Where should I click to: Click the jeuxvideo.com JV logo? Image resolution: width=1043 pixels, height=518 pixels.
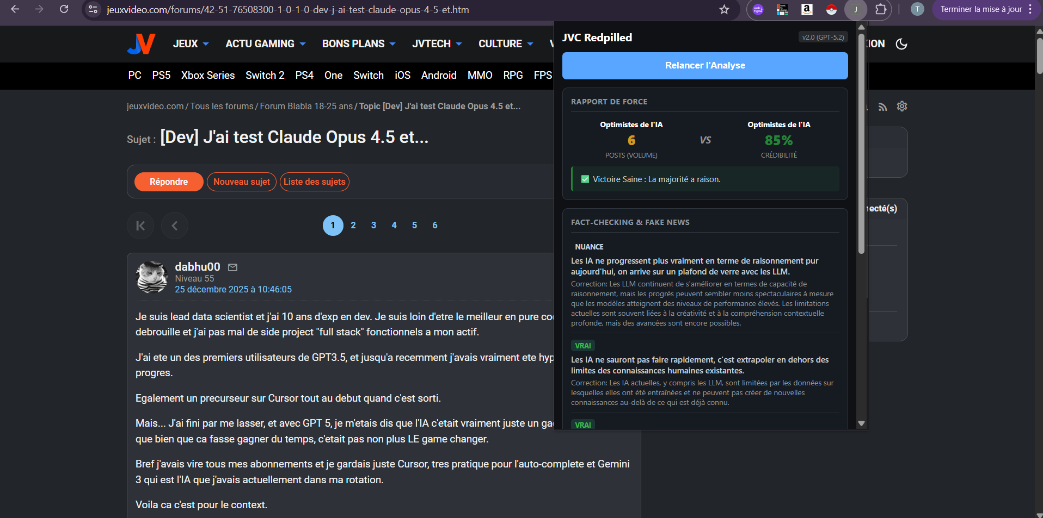[141, 44]
